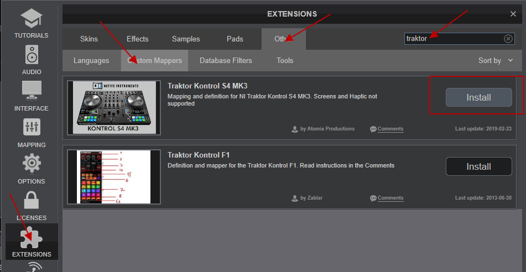Screen dimensions: 526x272
Task: Click Last update: 2019-02-23 text
Action: point(483,129)
